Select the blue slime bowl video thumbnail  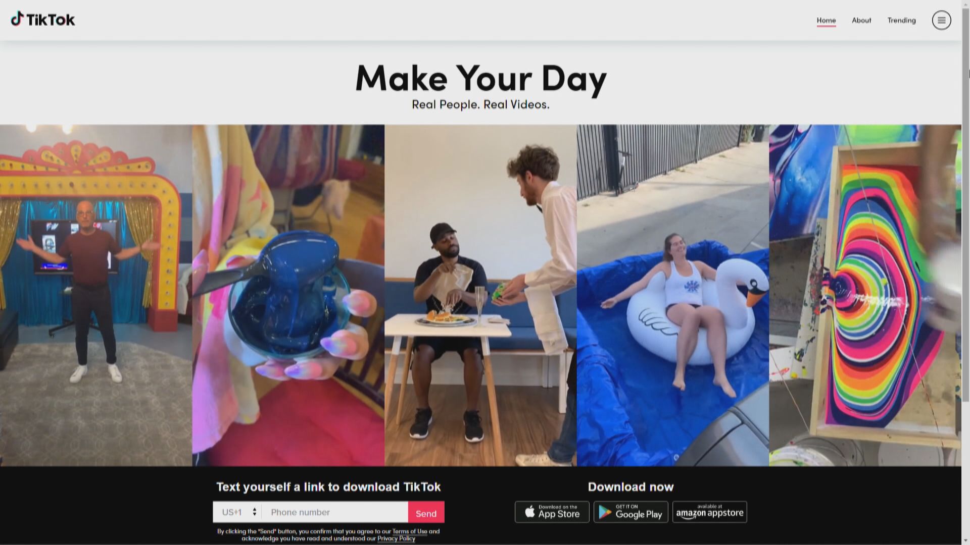point(288,295)
